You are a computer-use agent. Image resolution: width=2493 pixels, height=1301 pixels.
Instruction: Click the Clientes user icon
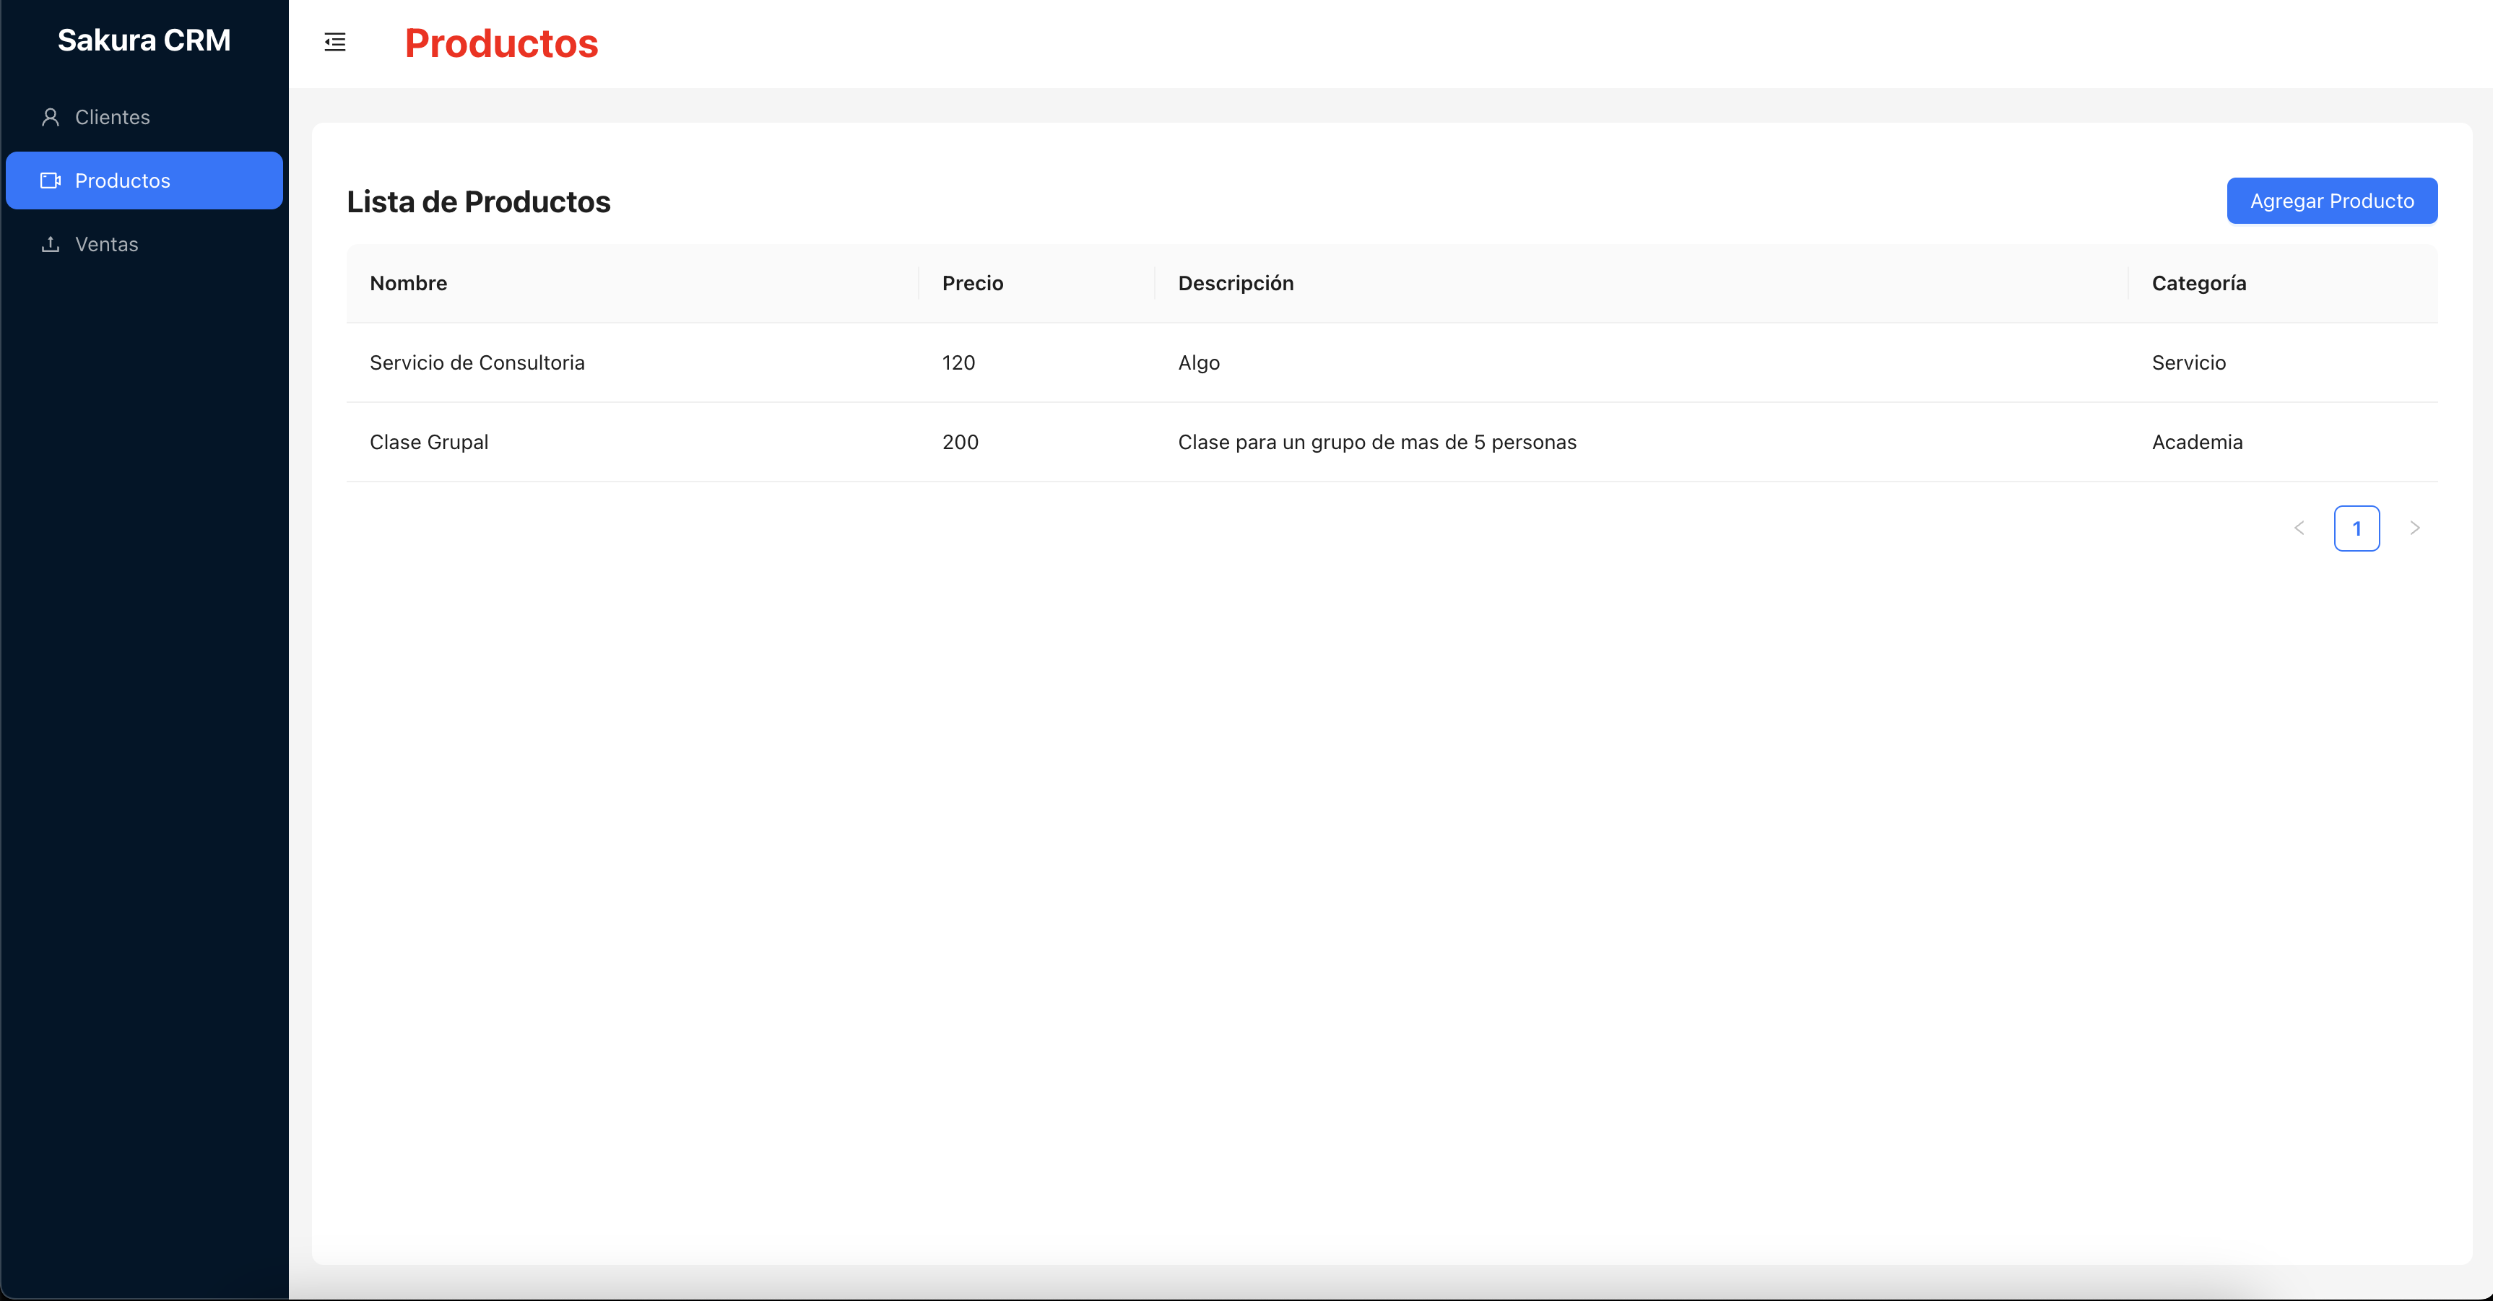point(51,117)
